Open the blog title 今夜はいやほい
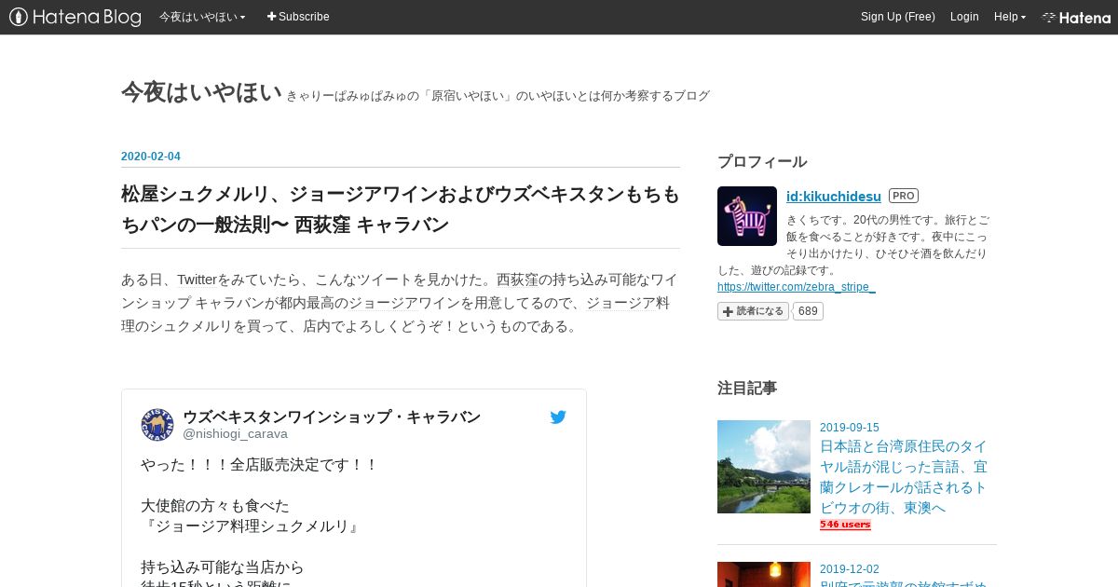1118x587 pixels. coord(201,92)
